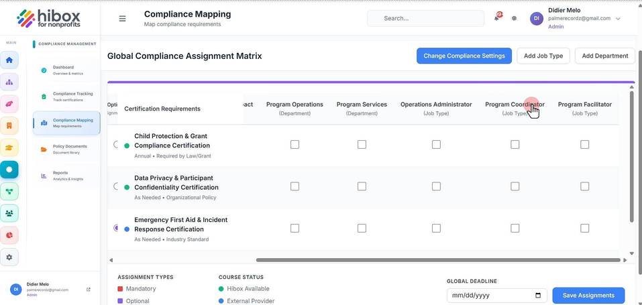This screenshot has width=642, height=305.
Task: Select the active teal compliance sidebar icon
Action: click(x=9, y=169)
